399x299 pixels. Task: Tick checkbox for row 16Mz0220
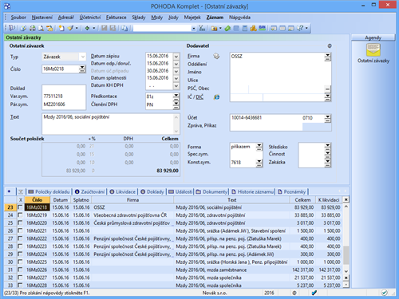(x=20, y=222)
